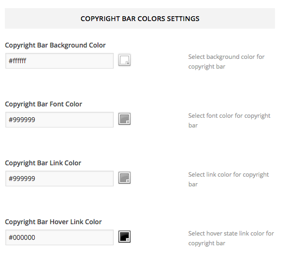The image size is (282, 262).
Task: Click the Copyright Bar Colors Settings header
Action: pos(140,18)
